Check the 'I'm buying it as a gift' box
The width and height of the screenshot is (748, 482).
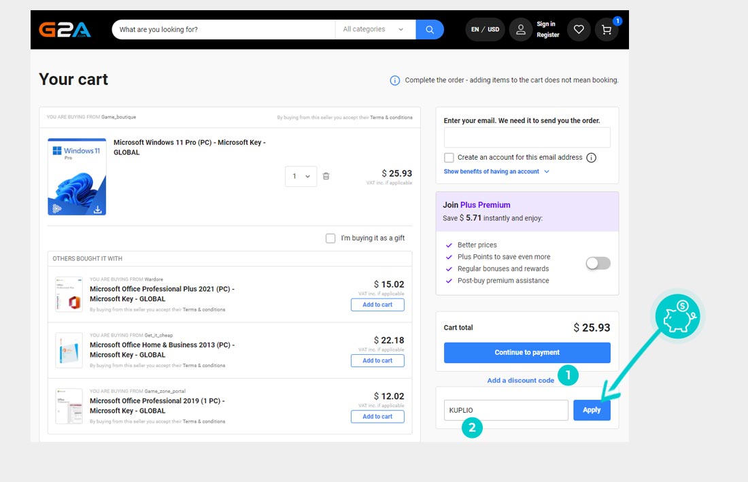coord(330,239)
